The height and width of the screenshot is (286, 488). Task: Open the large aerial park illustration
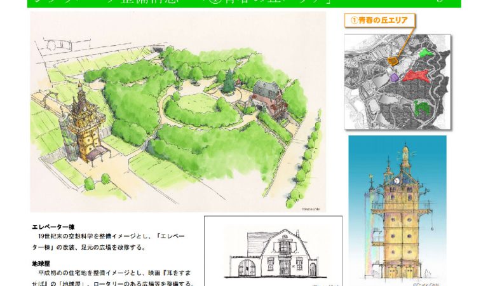pyautogui.click(x=178, y=112)
